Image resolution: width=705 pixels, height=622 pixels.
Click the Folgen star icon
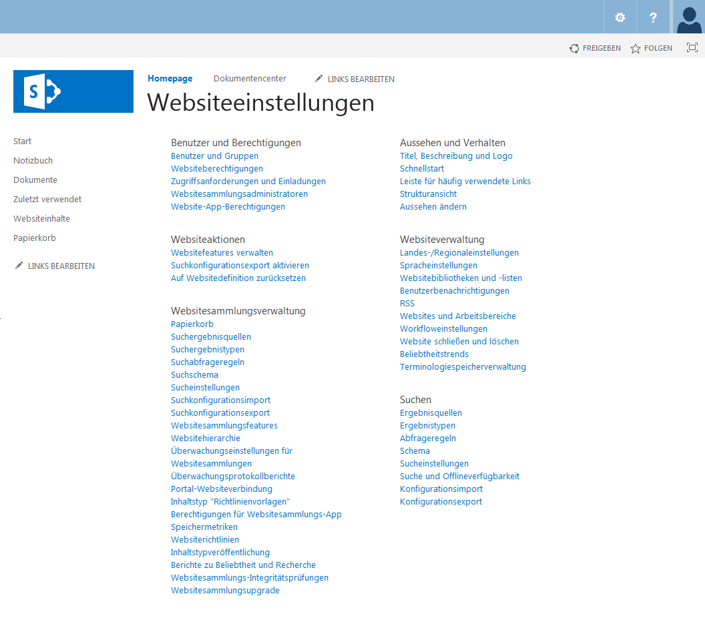pyautogui.click(x=636, y=48)
